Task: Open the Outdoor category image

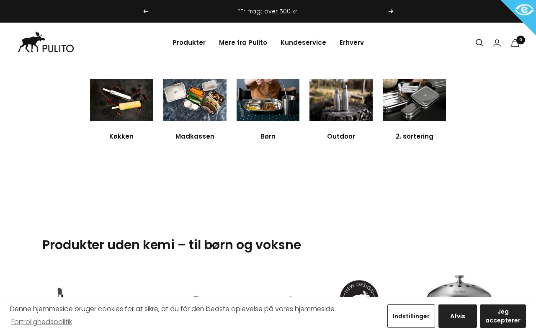Action: coord(341,100)
